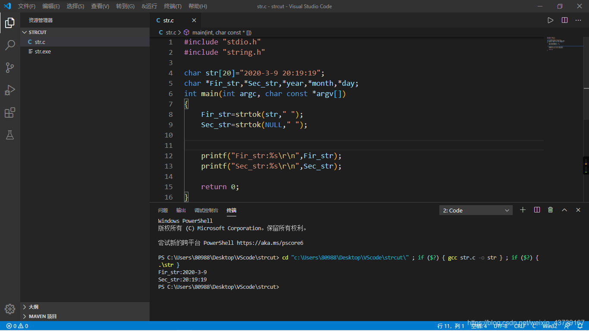Create a new terminal with plus icon

click(523, 210)
